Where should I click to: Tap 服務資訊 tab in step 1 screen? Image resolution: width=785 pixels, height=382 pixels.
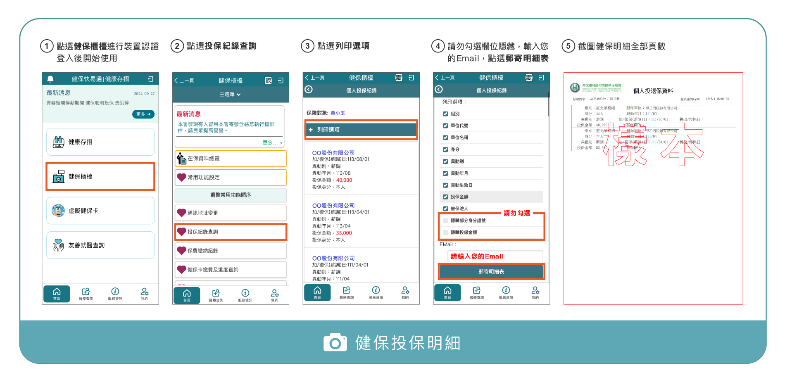115,294
